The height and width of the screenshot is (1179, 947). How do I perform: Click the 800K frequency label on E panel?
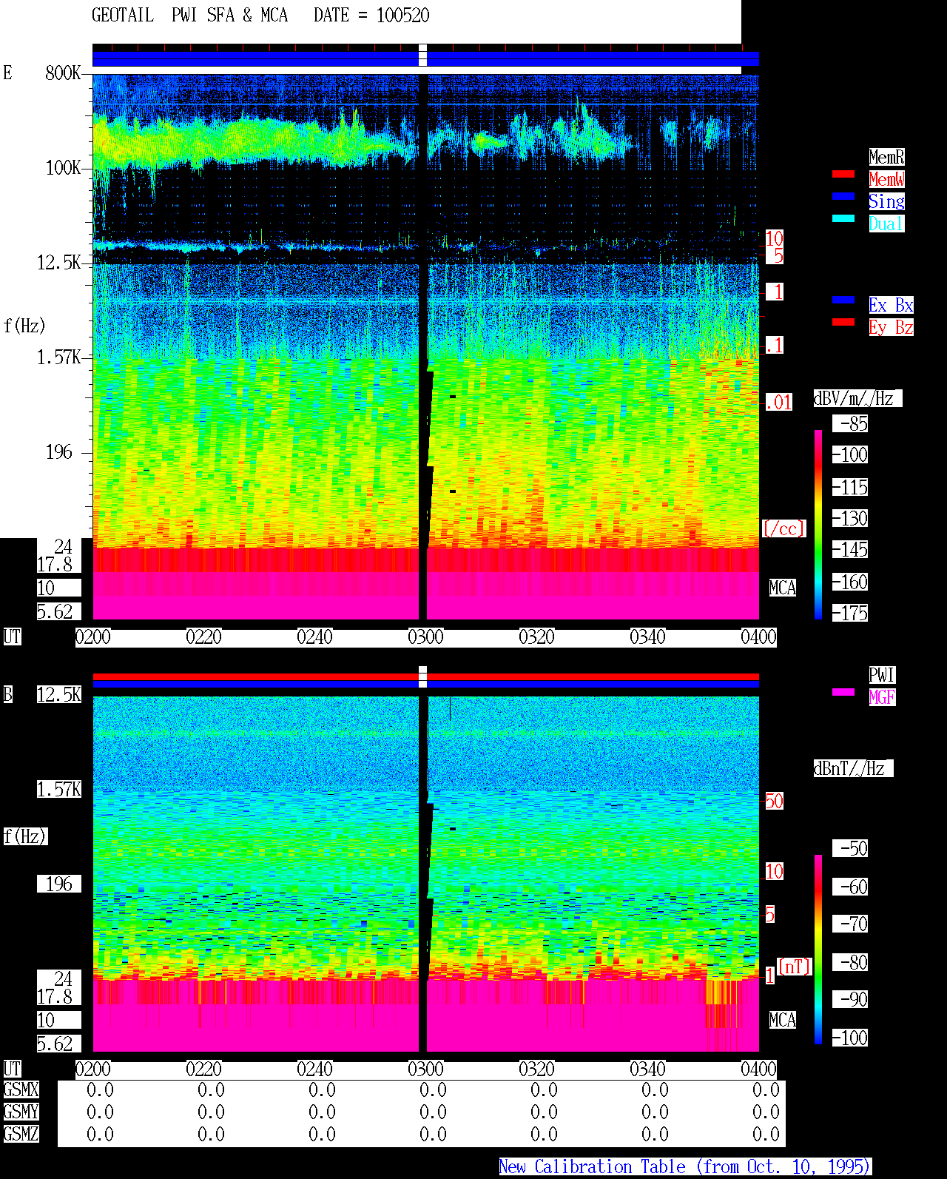(63, 73)
